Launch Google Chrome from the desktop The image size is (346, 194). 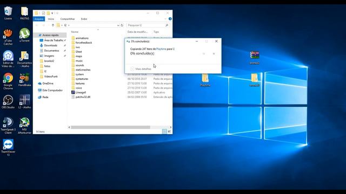pos(8,81)
